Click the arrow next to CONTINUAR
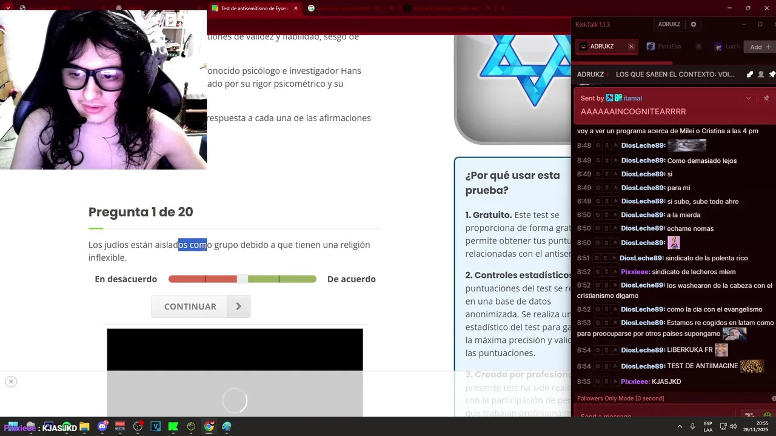 [x=239, y=306]
